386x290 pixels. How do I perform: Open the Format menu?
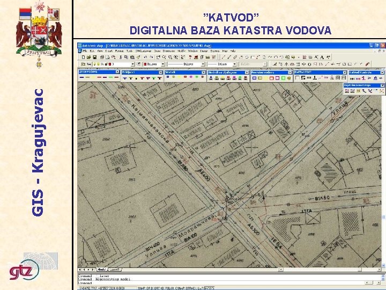coord(120,51)
